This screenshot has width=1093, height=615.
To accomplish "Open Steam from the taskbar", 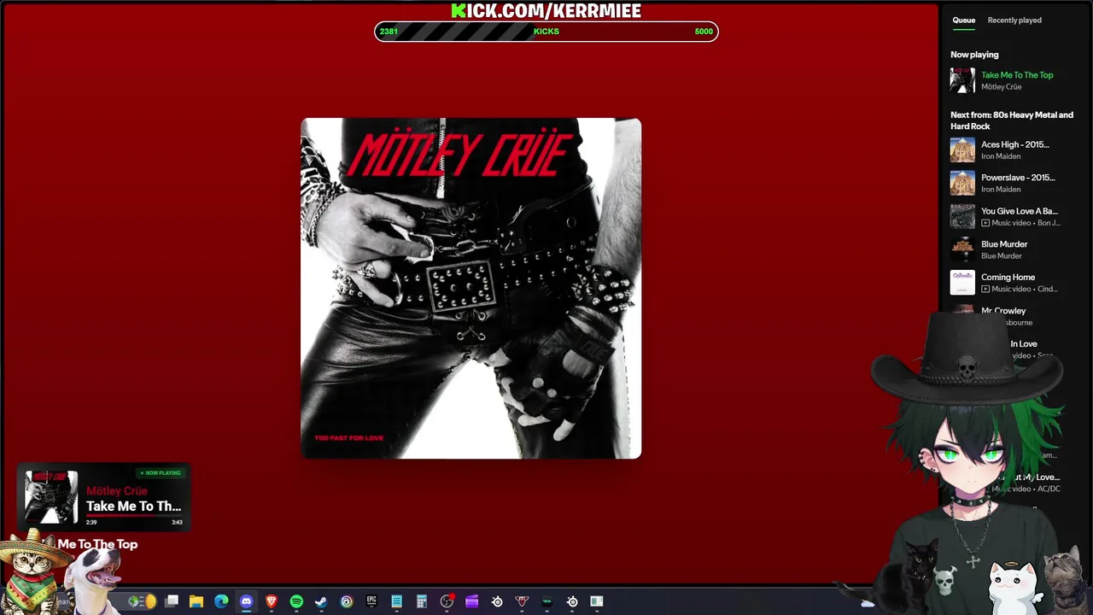I will click(x=321, y=601).
